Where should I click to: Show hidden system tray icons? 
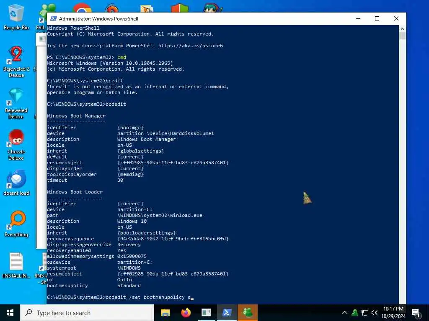[345, 313]
